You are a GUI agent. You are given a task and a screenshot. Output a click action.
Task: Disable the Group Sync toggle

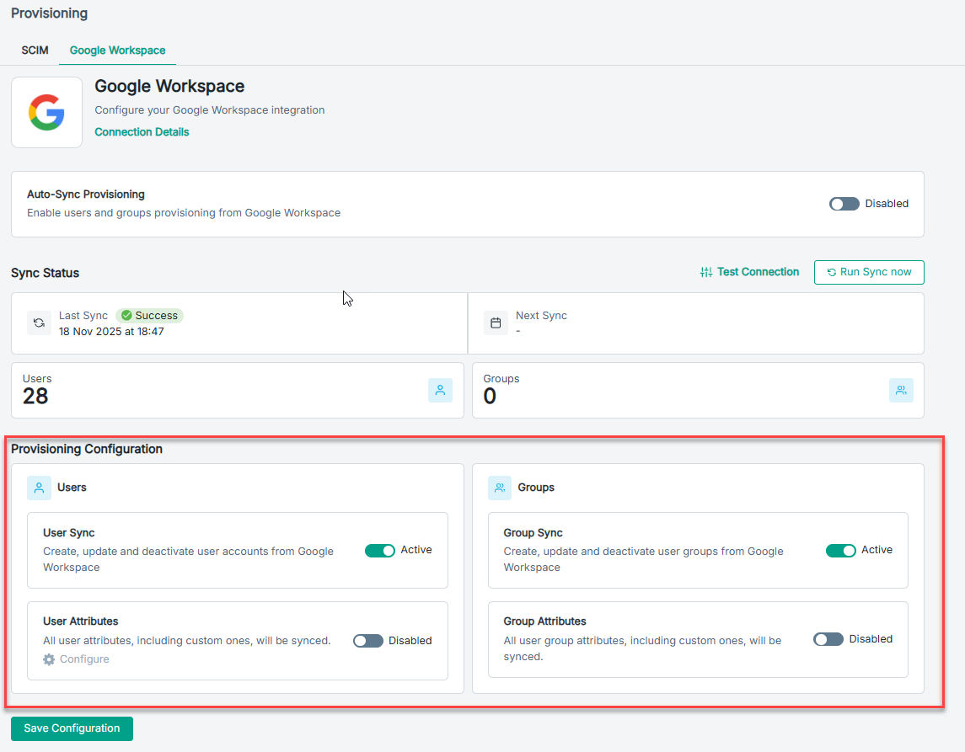[x=840, y=551]
